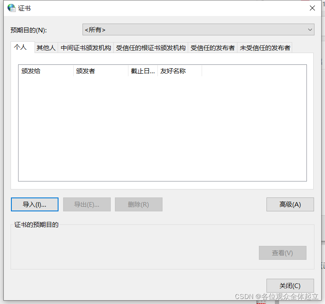The width and height of the screenshot is (325, 304).
Task: Click the certificate globe icon in title bar
Action: click(11, 8)
